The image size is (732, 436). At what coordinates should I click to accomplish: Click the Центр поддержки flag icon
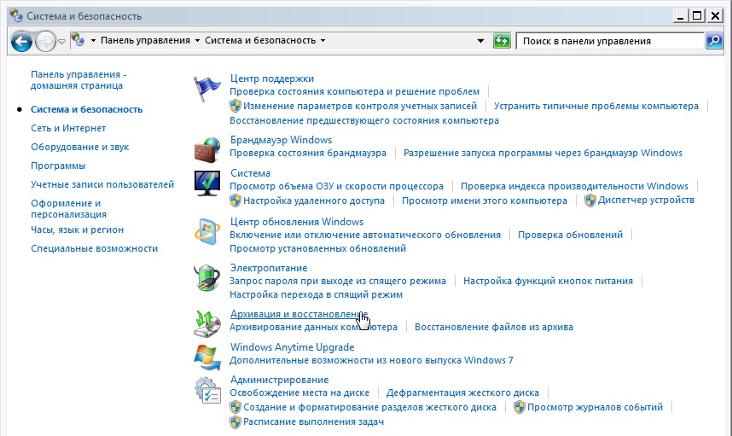pyautogui.click(x=207, y=88)
